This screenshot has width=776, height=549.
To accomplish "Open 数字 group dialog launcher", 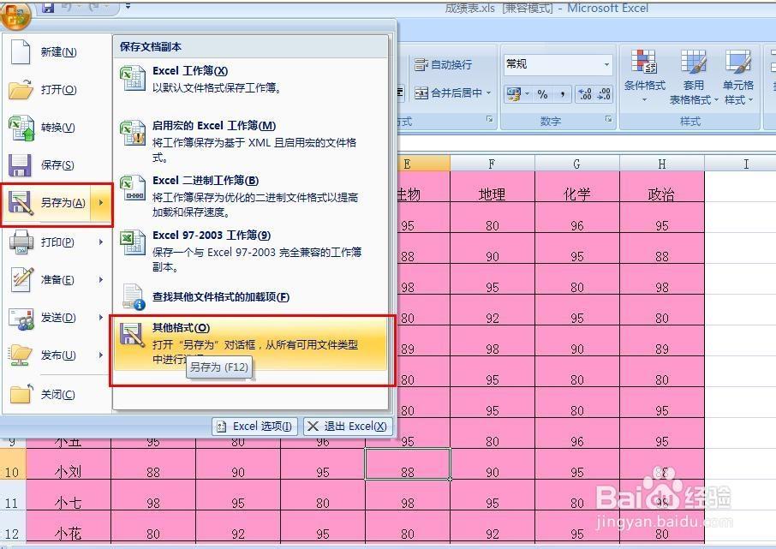I will coord(608,119).
